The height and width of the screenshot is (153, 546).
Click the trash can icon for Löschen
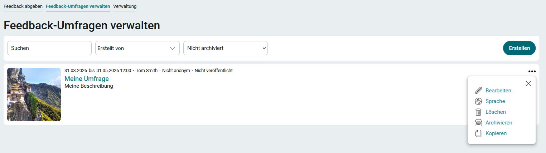pyautogui.click(x=478, y=112)
